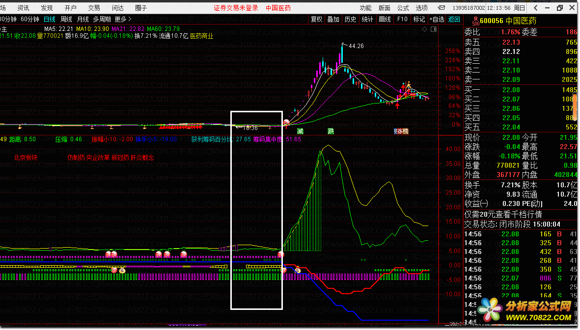This screenshot has width=580, height=330.
Task: Switch to the 日线 daily period tab
Action: 50,19
